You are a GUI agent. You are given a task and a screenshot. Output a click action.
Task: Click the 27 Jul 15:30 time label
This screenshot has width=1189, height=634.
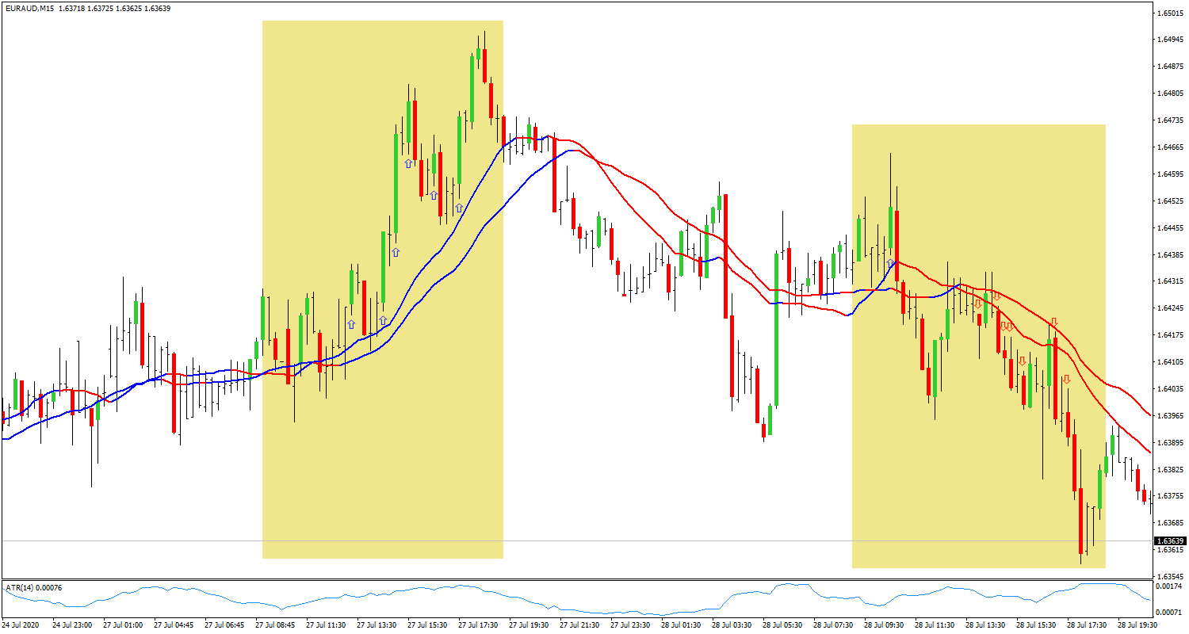pyautogui.click(x=428, y=625)
